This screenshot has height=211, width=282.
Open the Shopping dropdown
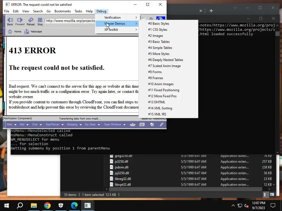tap(74, 124)
